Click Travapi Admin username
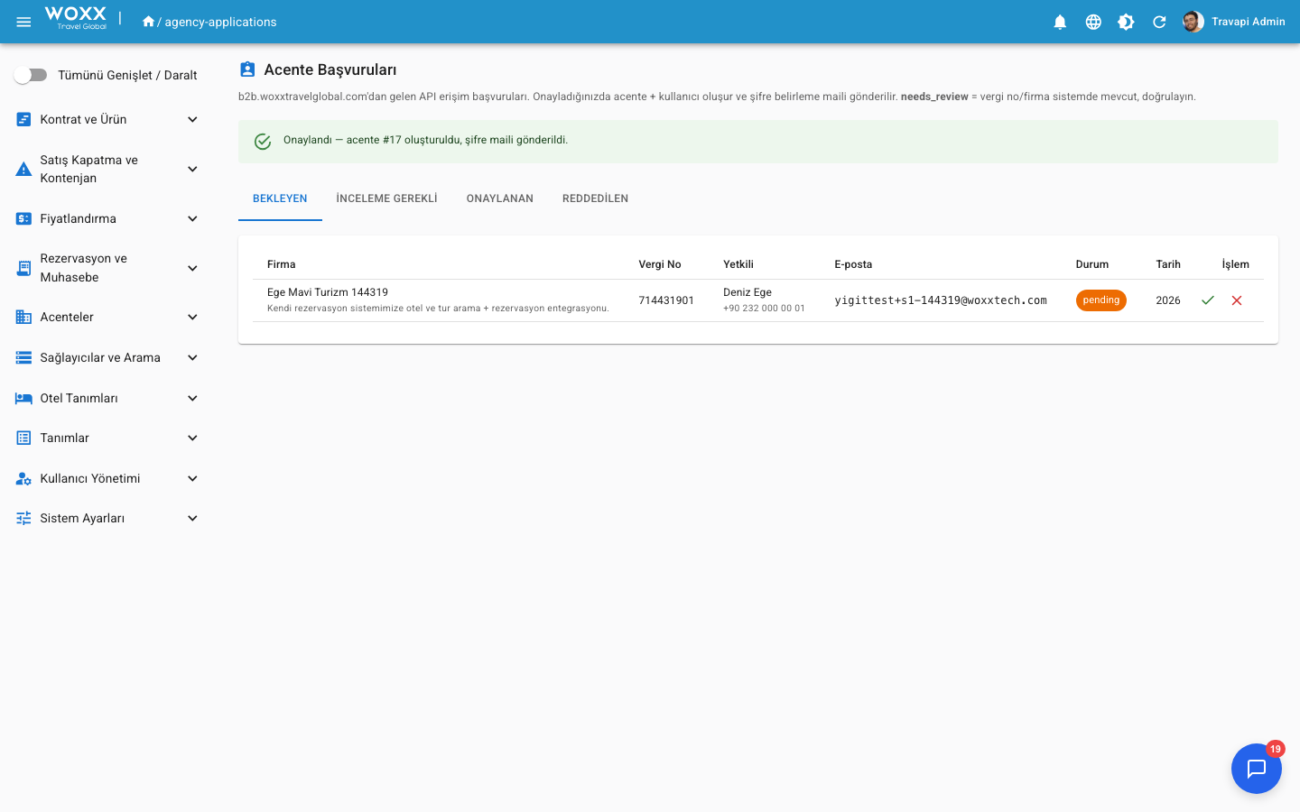The image size is (1300, 812). [x=1249, y=22]
